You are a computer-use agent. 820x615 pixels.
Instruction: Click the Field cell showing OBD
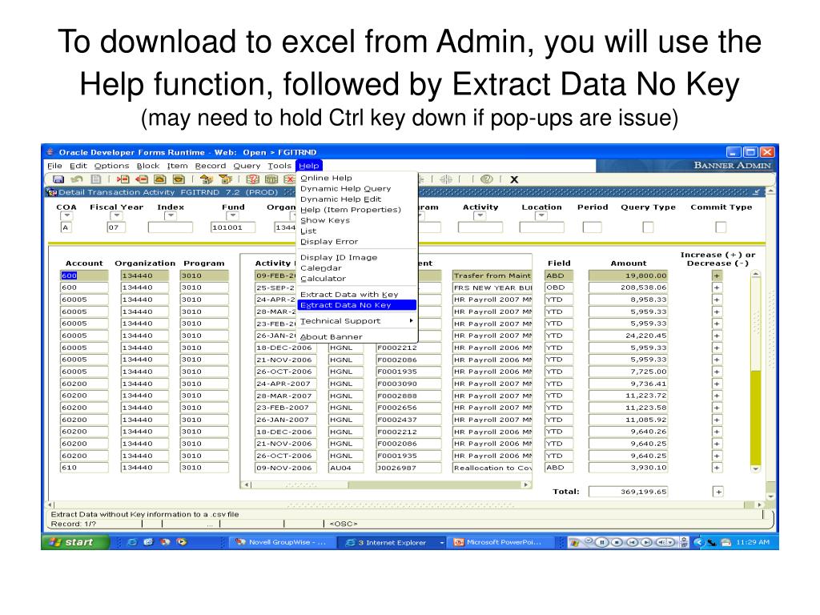559,287
